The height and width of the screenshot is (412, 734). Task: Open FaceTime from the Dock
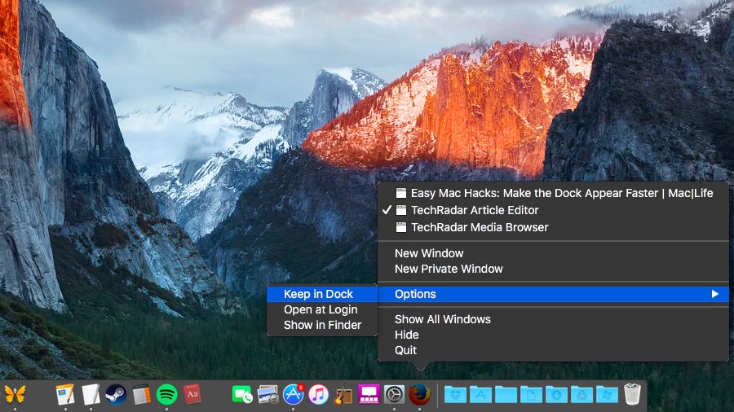coord(242,395)
